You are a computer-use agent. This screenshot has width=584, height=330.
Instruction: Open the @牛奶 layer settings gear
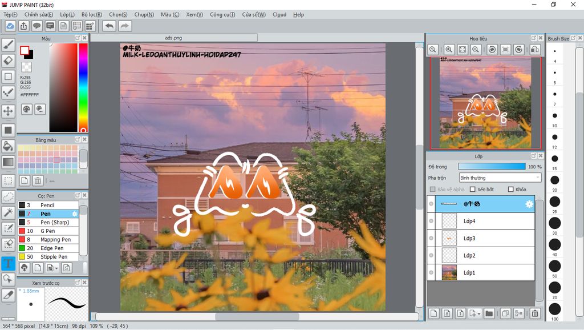click(x=529, y=204)
